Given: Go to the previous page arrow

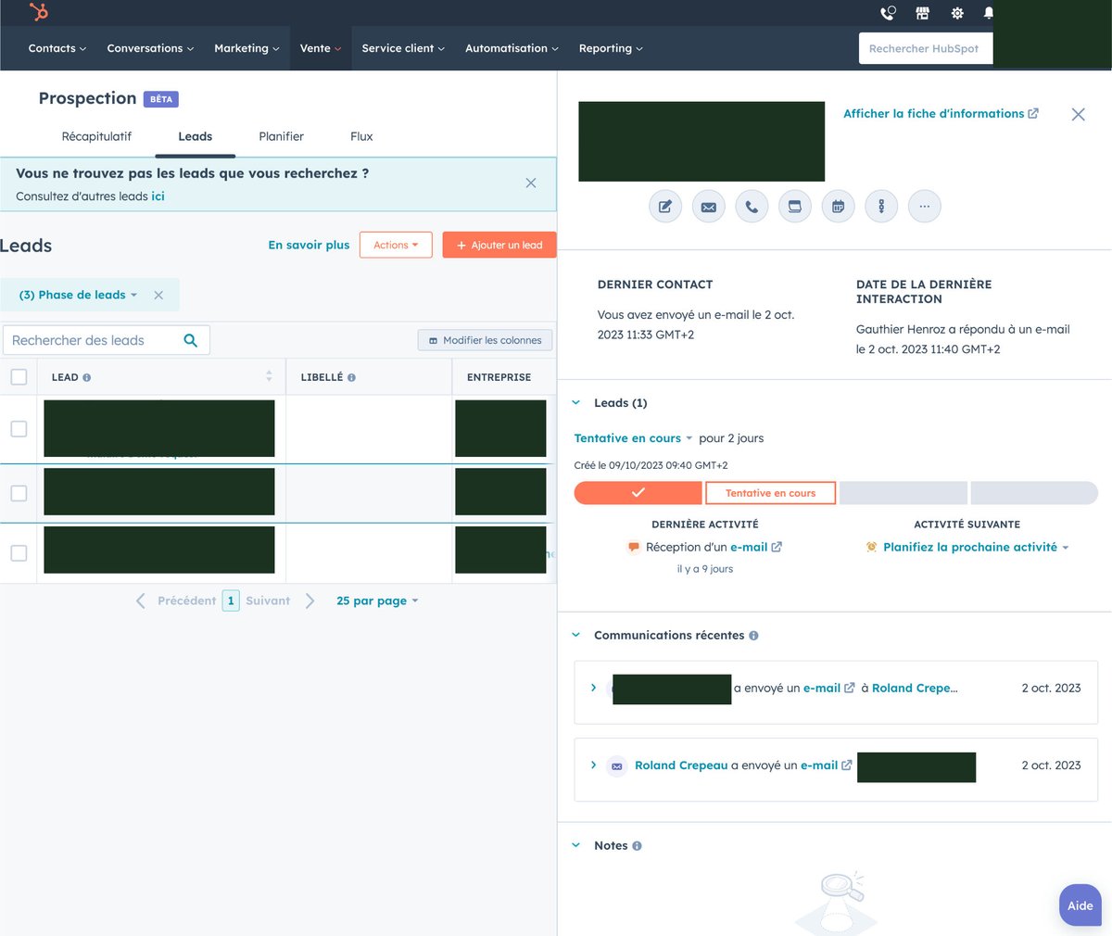Looking at the screenshot, I should (141, 601).
